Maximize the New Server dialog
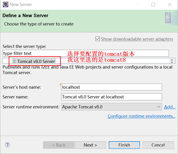The image size is (178, 154). tap(153, 5)
